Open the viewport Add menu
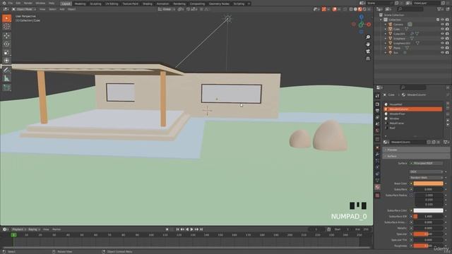Viewport: 452px width, 254px height. pos(62,9)
